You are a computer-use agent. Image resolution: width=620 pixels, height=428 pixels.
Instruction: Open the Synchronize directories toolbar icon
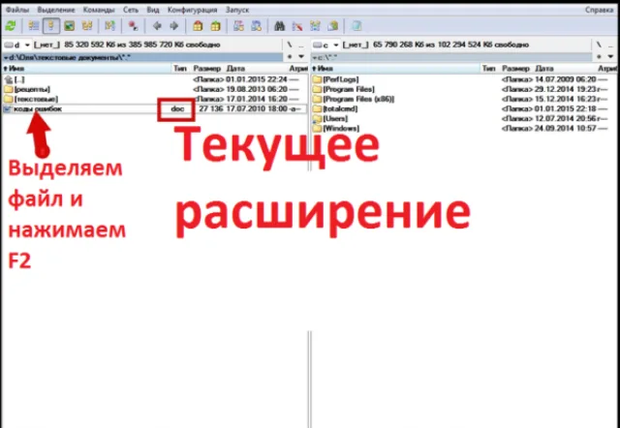tap(315, 26)
